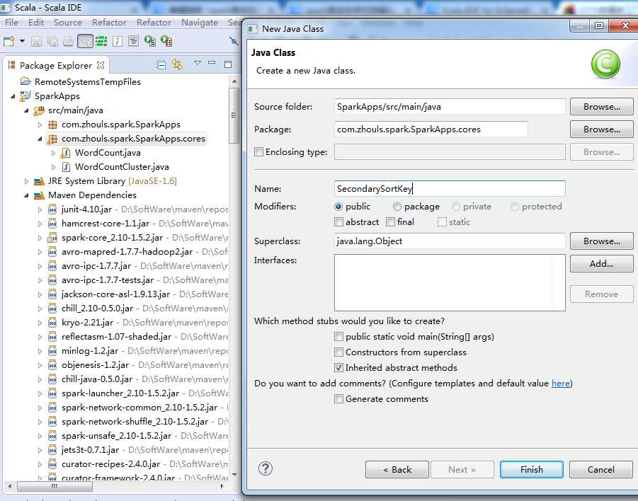This screenshot has height=501, width=638.
Task: Click the WordCountCluster.java file icon
Action: pos(66,167)
